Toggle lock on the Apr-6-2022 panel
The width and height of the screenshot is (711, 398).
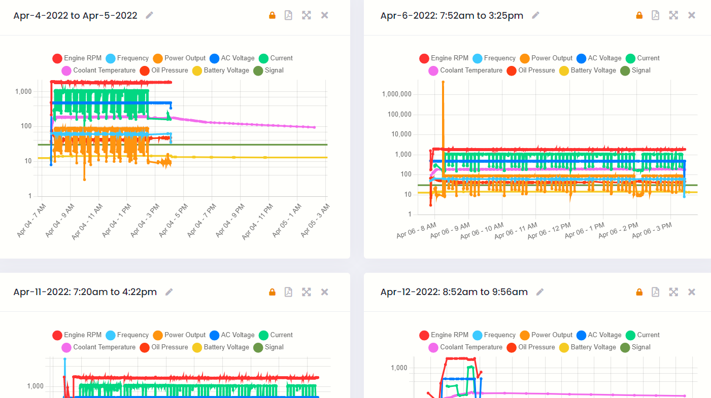(639, 15)
